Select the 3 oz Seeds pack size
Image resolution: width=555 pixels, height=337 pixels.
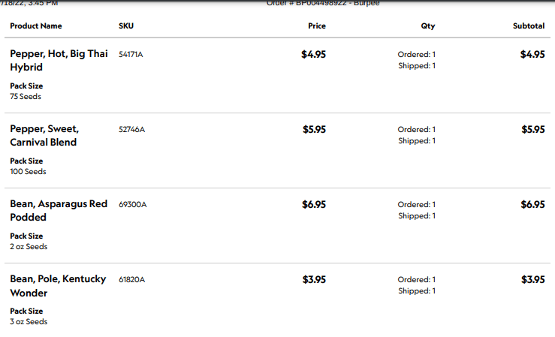[x=29, y=322]
